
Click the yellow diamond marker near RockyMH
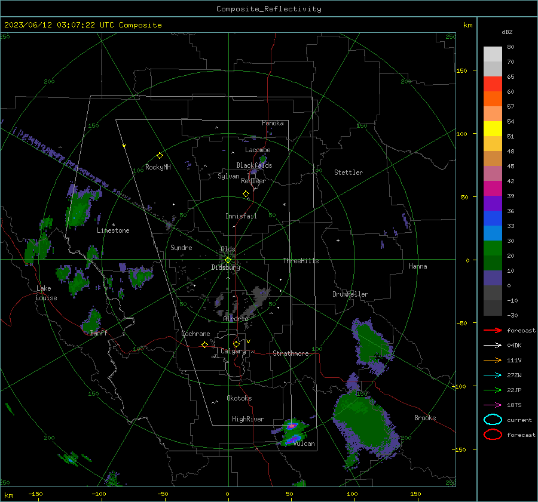point(160,156)
